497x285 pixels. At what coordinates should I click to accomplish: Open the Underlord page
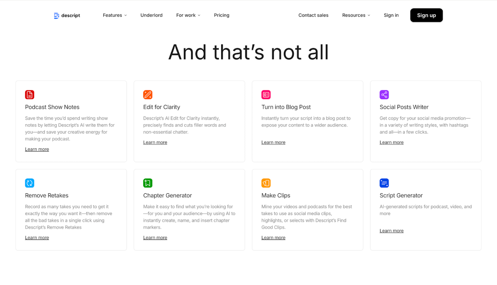pyautogui.click(x=152, y=15)
